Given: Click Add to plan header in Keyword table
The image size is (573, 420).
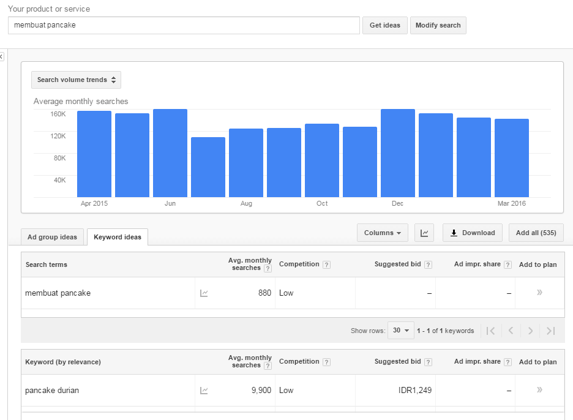Looking at the screenshot, I should click(x=538, y=362).
